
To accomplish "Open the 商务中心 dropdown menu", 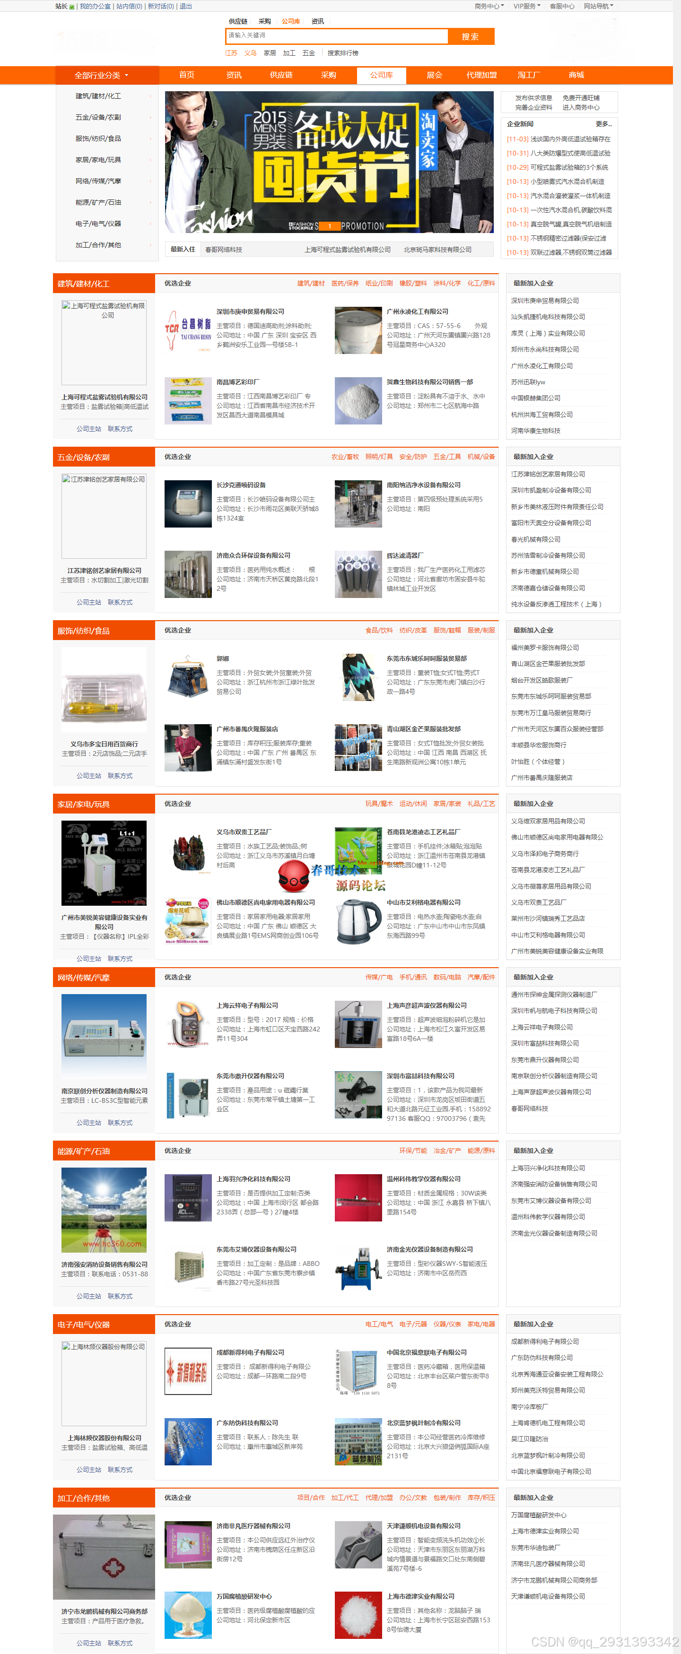I will (x=489, y=6).
